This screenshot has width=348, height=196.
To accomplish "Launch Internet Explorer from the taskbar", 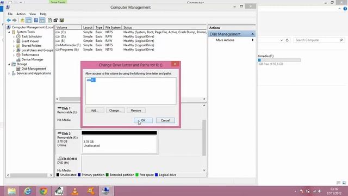I will click(x=28, y=191).
